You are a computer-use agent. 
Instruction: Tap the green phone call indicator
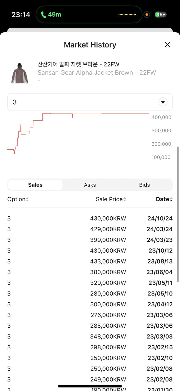pos(51,15)
